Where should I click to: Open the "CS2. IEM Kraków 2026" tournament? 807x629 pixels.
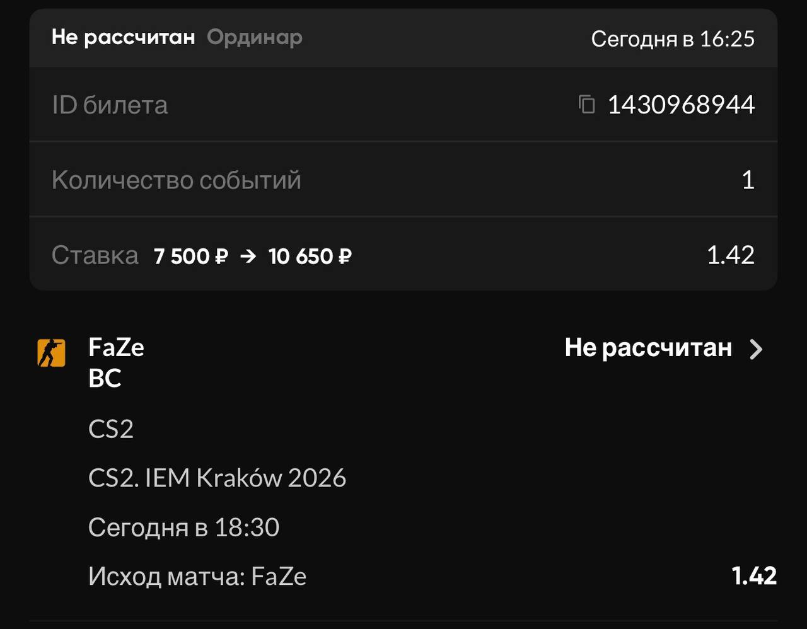click(x=217, y=478)
